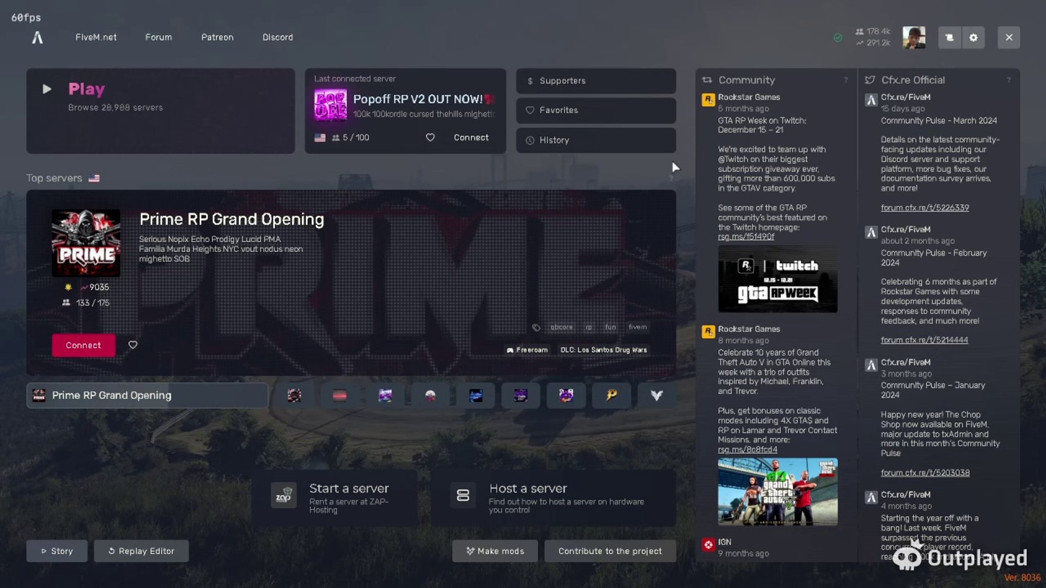The width and height of the screenshot is (1046, 588).
Task: Select the purple cat-face server icon
Action: tap(566, 396)
